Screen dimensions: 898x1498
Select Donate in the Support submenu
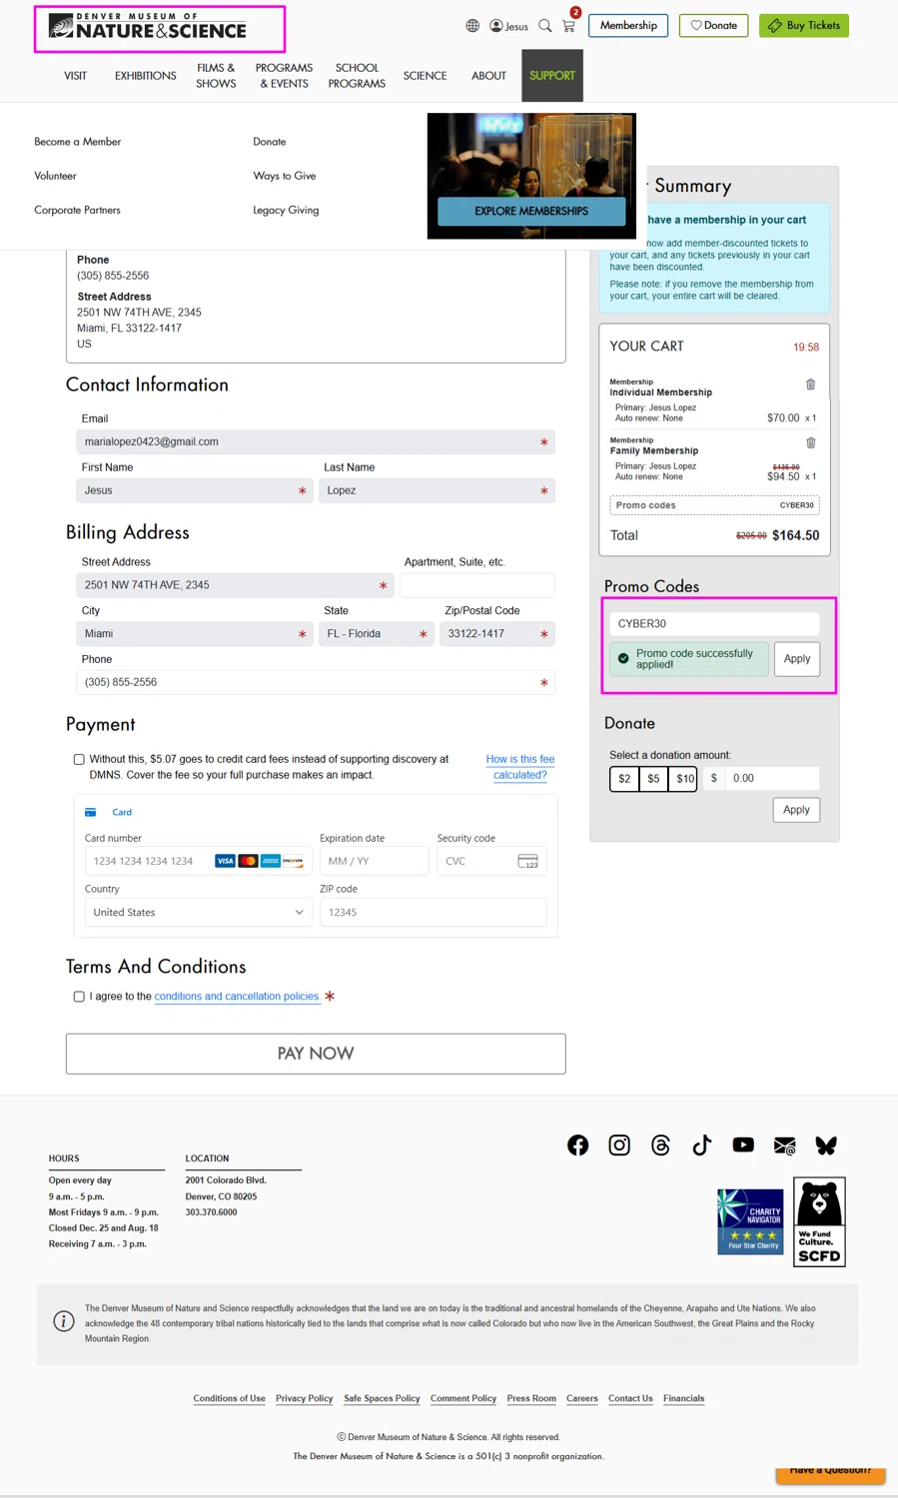[270, 142]
